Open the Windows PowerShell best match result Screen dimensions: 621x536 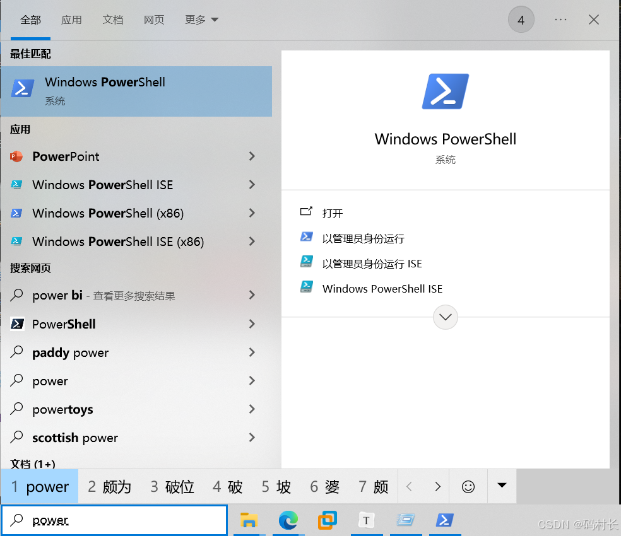[136, 91]
